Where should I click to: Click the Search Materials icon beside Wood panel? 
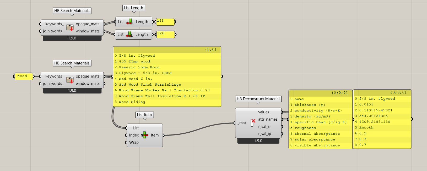tap(70, 80)
